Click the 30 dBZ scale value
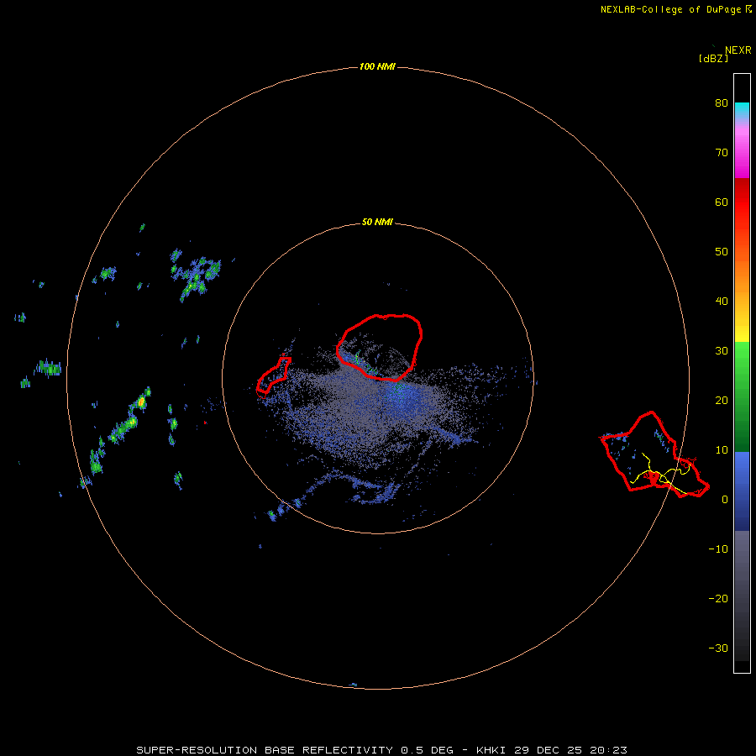This screenshot has height=756, width=756. (x=722, y=351)
